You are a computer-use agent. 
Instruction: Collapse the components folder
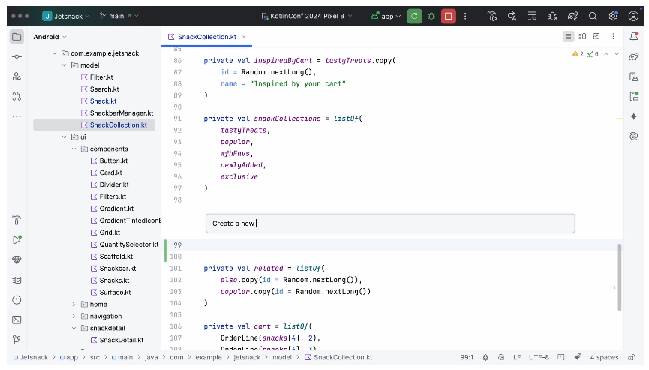[74, 149]
